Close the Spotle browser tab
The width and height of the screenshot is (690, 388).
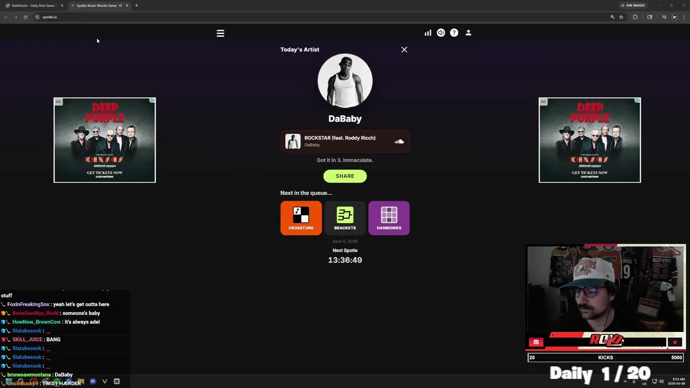pyautogui.click(x=127, y=5)
